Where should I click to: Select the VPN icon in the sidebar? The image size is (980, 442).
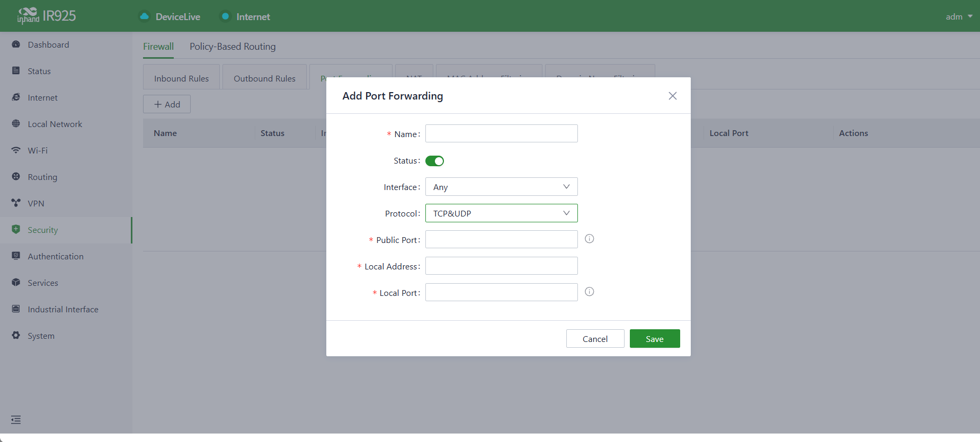16,203
